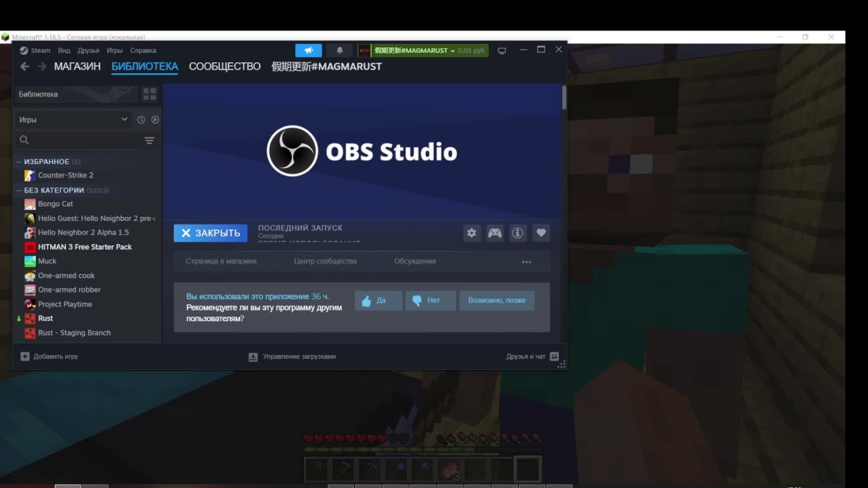Collapse the ИЗБРАННОЕ category
This screenshot has width=868, height=488.
click(18, 162)
